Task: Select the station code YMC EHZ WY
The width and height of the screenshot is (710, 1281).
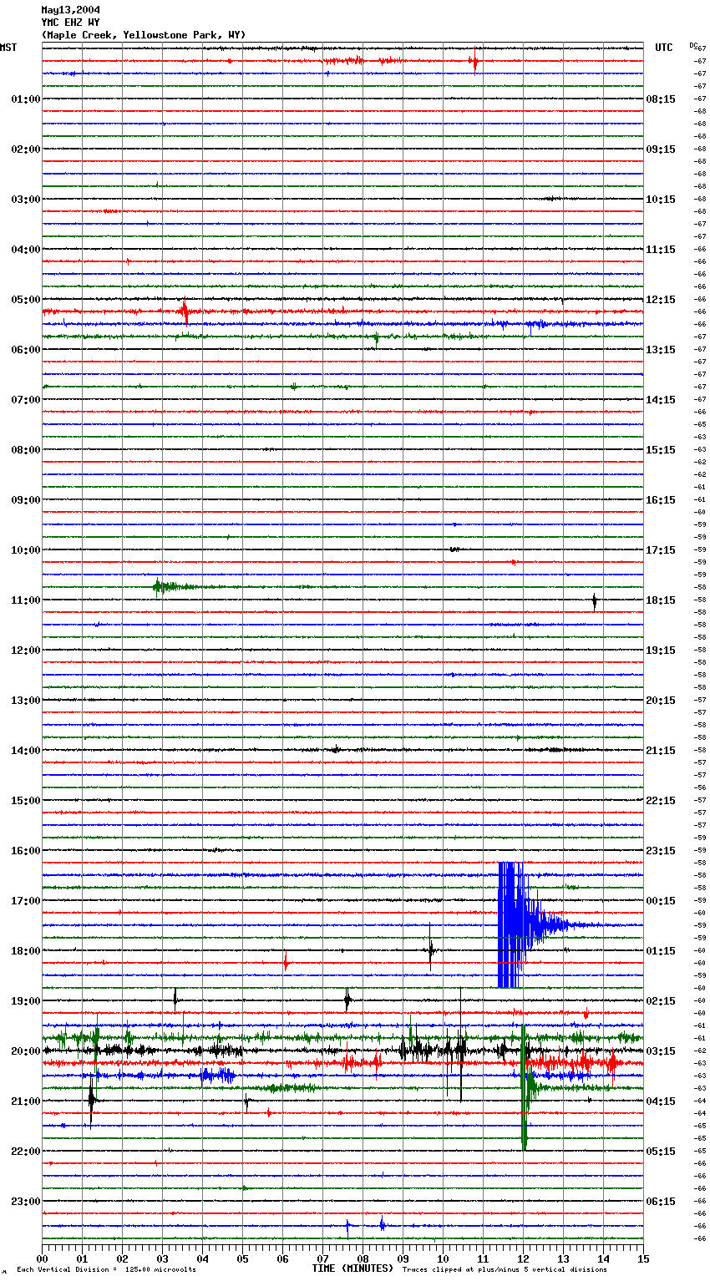Action: pyautogui.click(x=70, y=23)
